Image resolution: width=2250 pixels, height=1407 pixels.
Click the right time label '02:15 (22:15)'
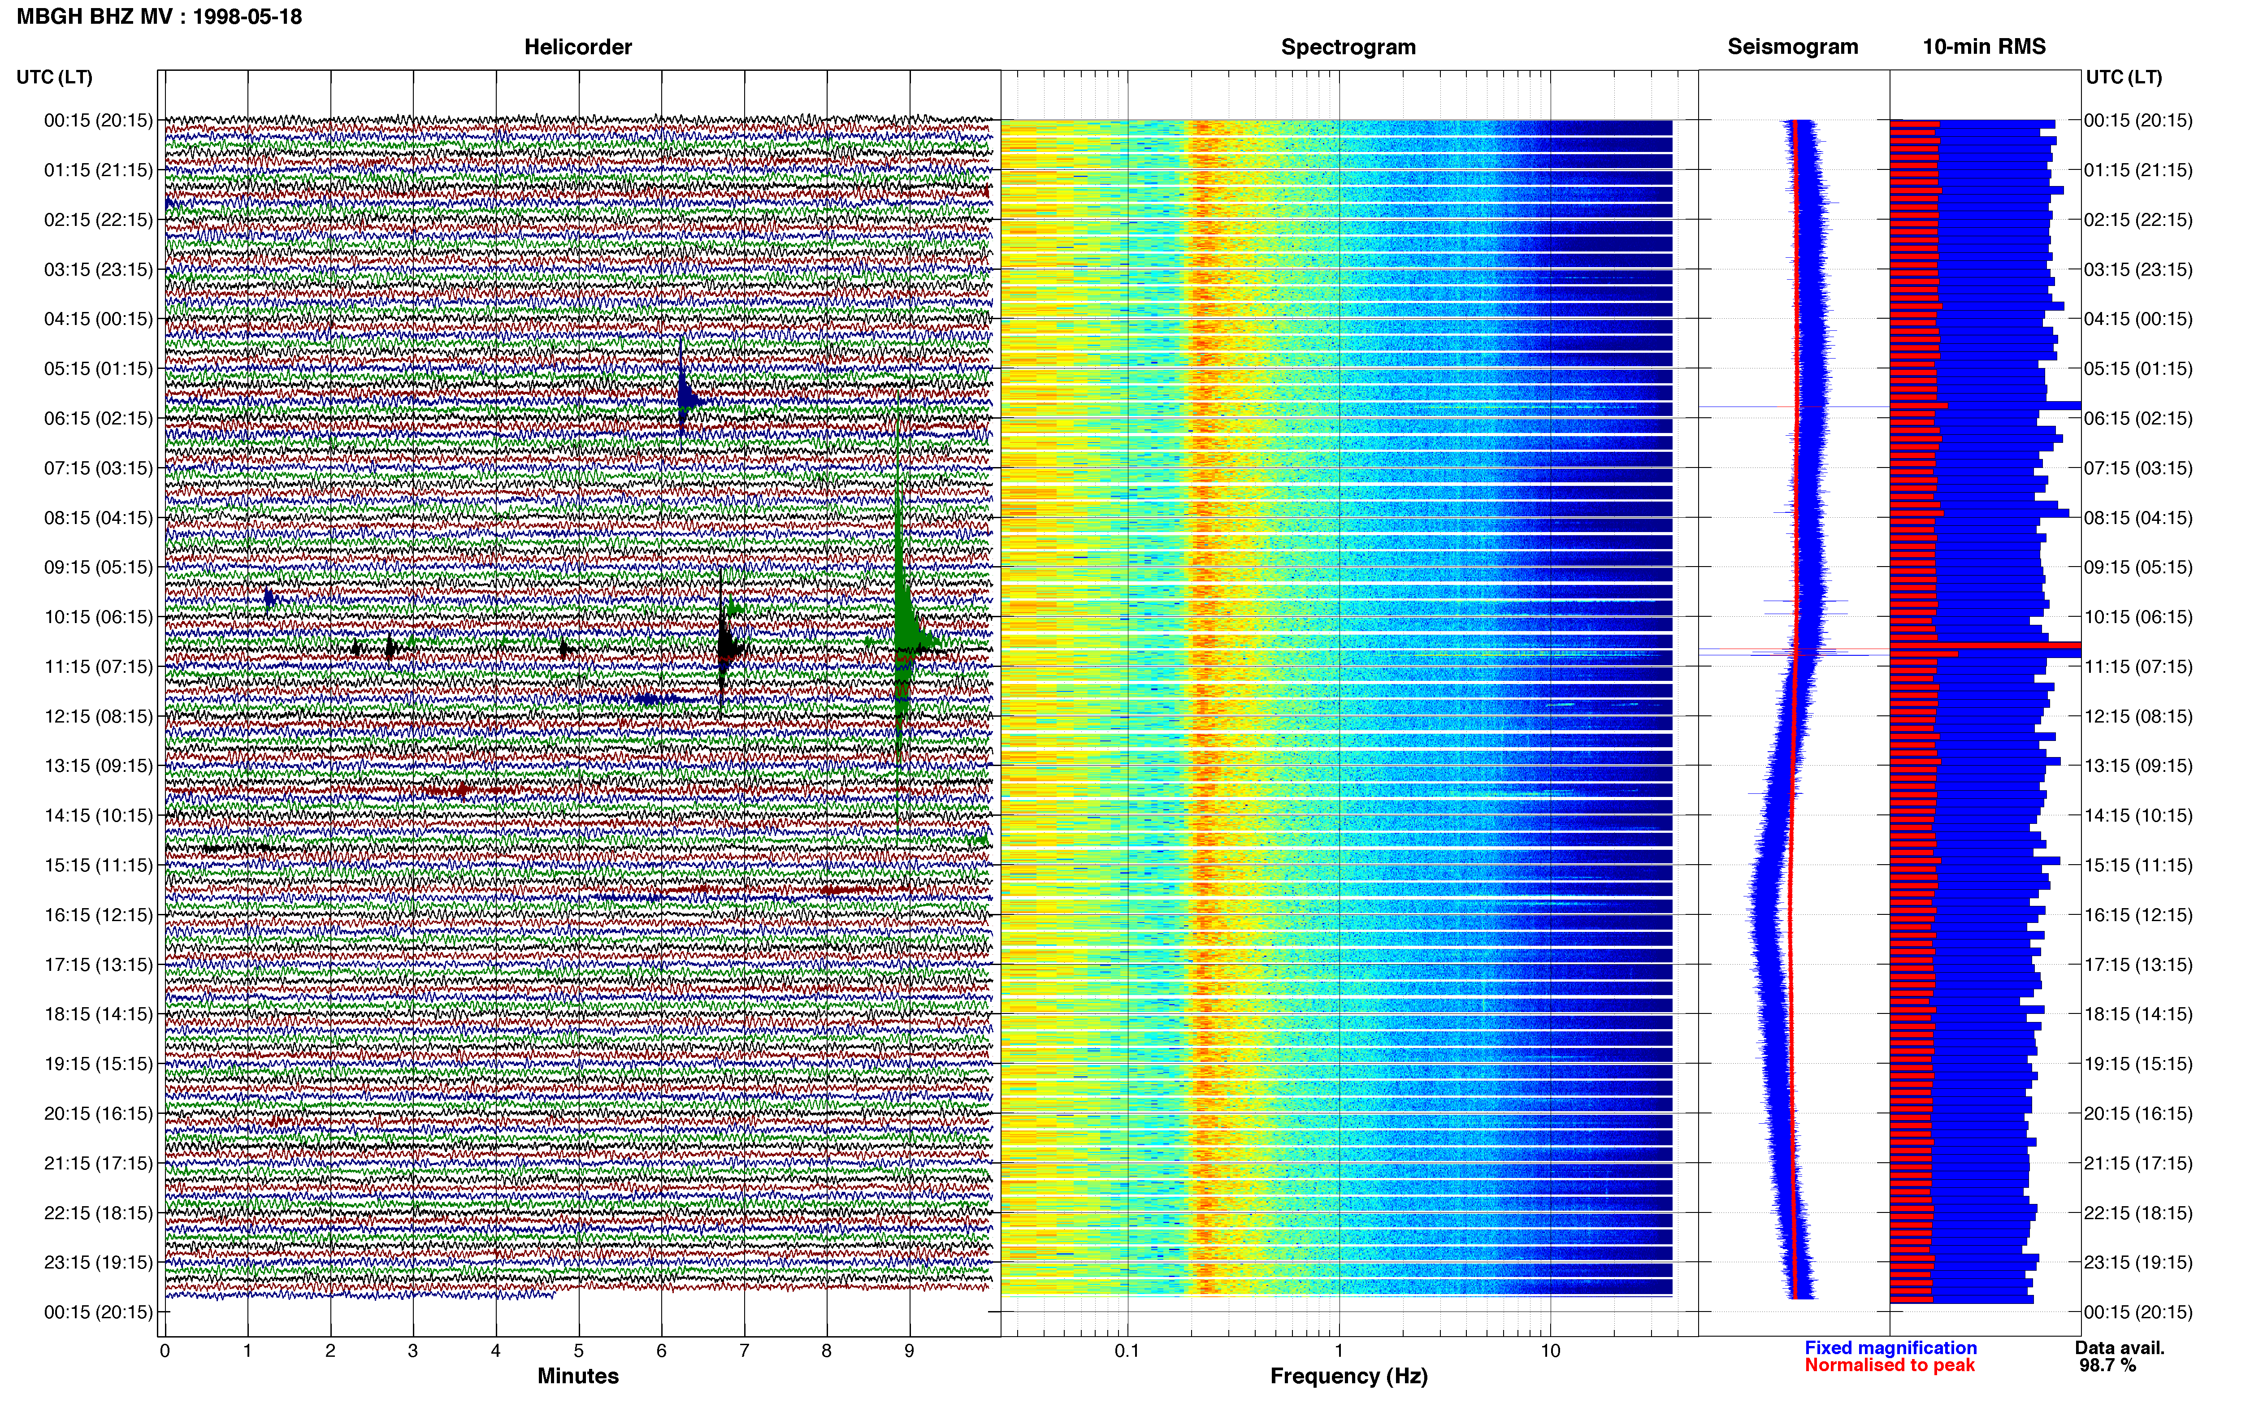pos(2138,220)
